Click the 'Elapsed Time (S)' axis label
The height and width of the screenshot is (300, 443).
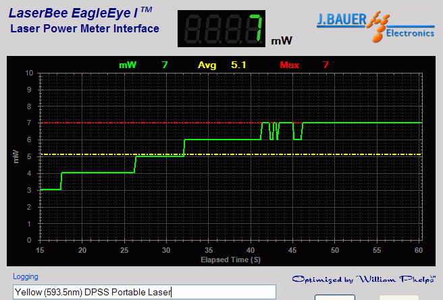click(230, 260)
